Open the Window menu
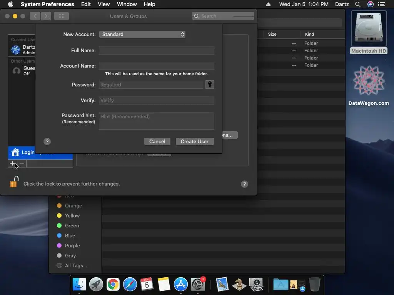The image size is (394, 295). 127,4
